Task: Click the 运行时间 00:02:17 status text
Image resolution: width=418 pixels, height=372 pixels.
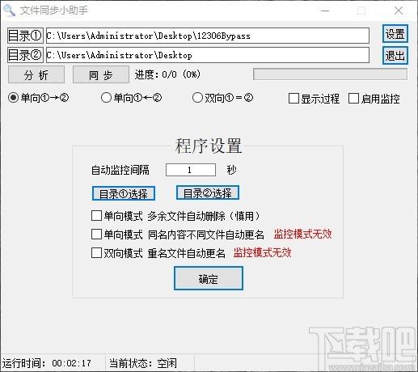Action: (46, 363)
